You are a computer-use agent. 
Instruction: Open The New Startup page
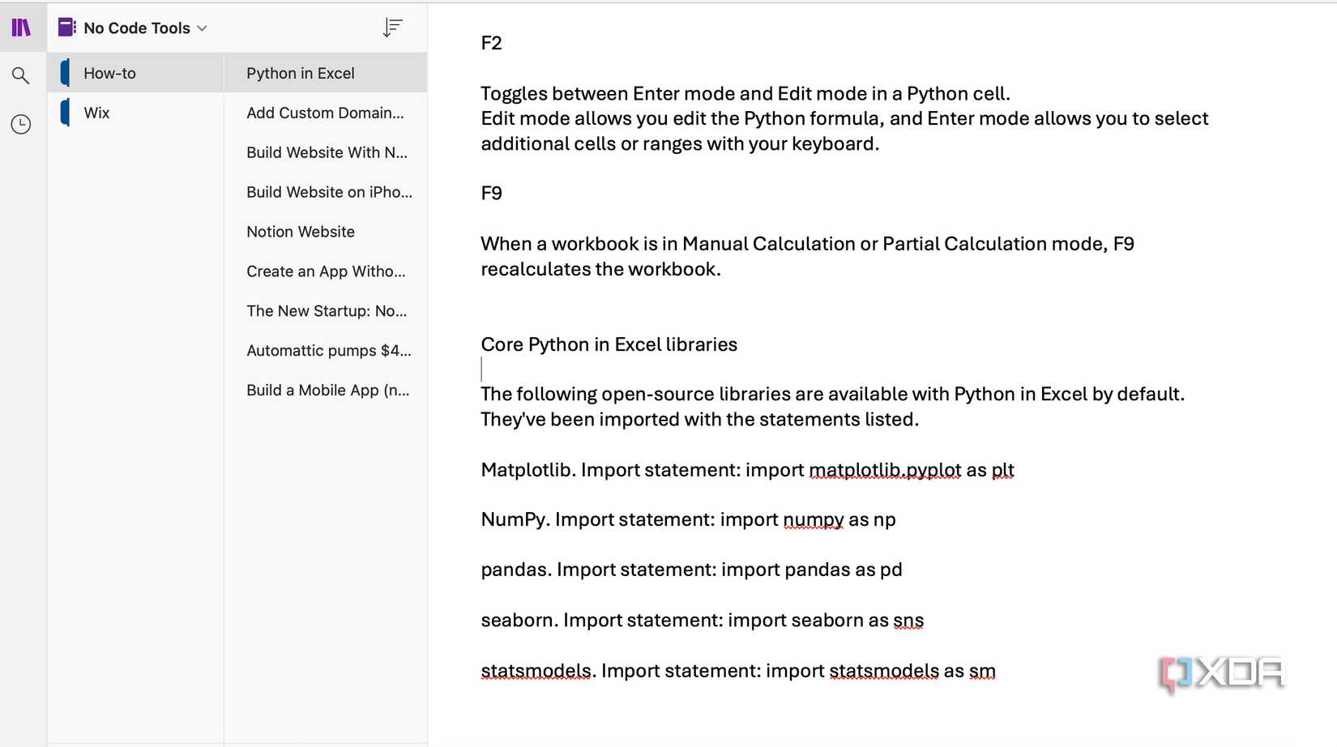click(327, 310)
